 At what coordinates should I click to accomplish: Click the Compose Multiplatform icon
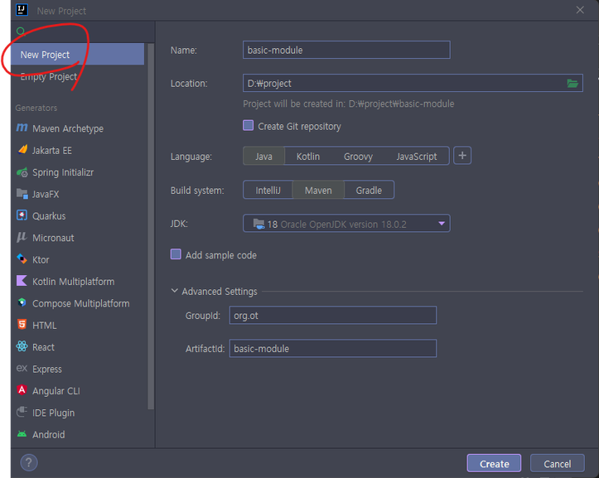(22, 302)
